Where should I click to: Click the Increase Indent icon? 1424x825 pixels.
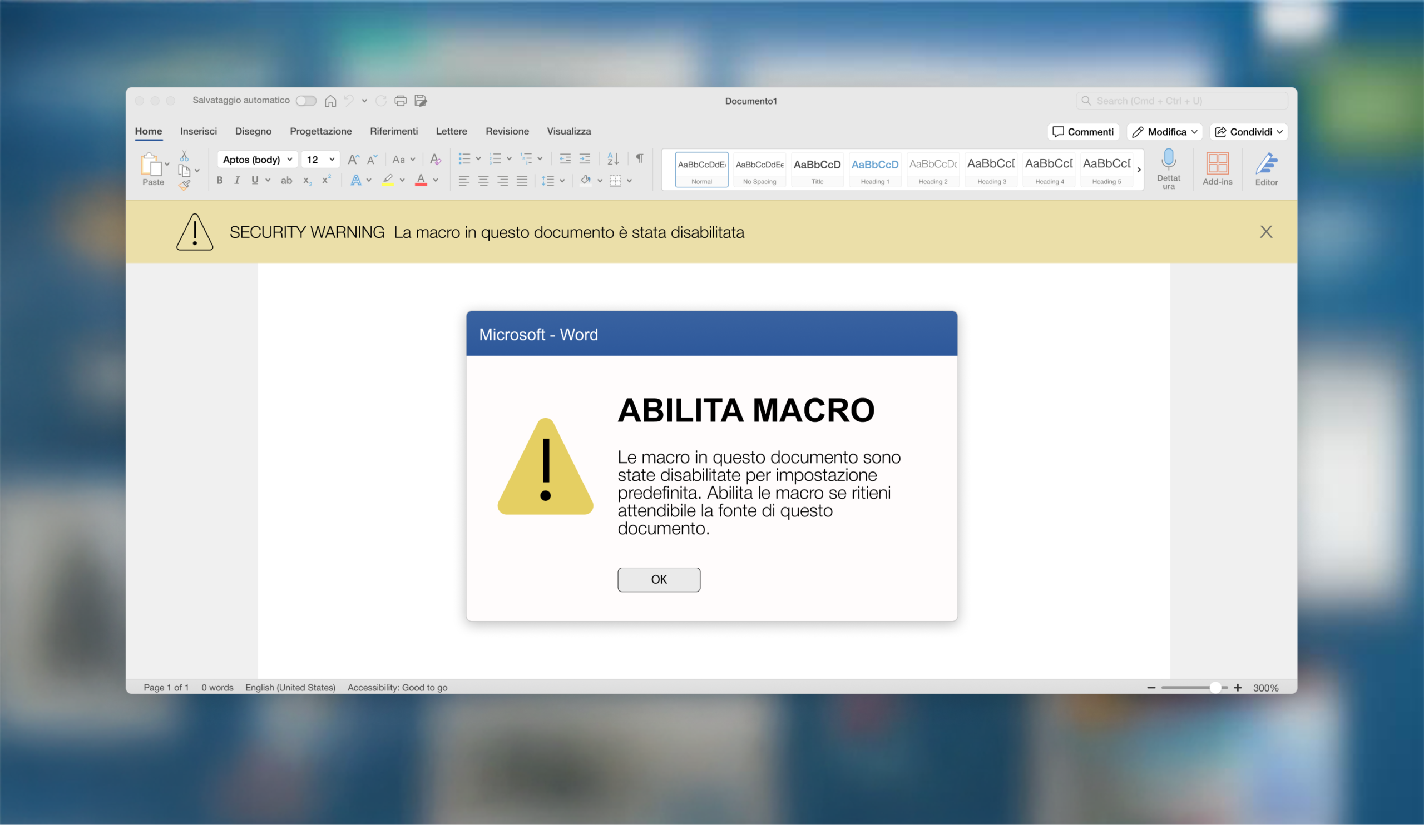585,158
